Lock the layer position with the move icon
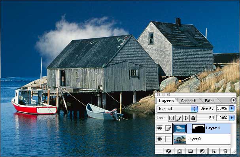The width and height of the screenshot is (240, 157). click(186, 118)
